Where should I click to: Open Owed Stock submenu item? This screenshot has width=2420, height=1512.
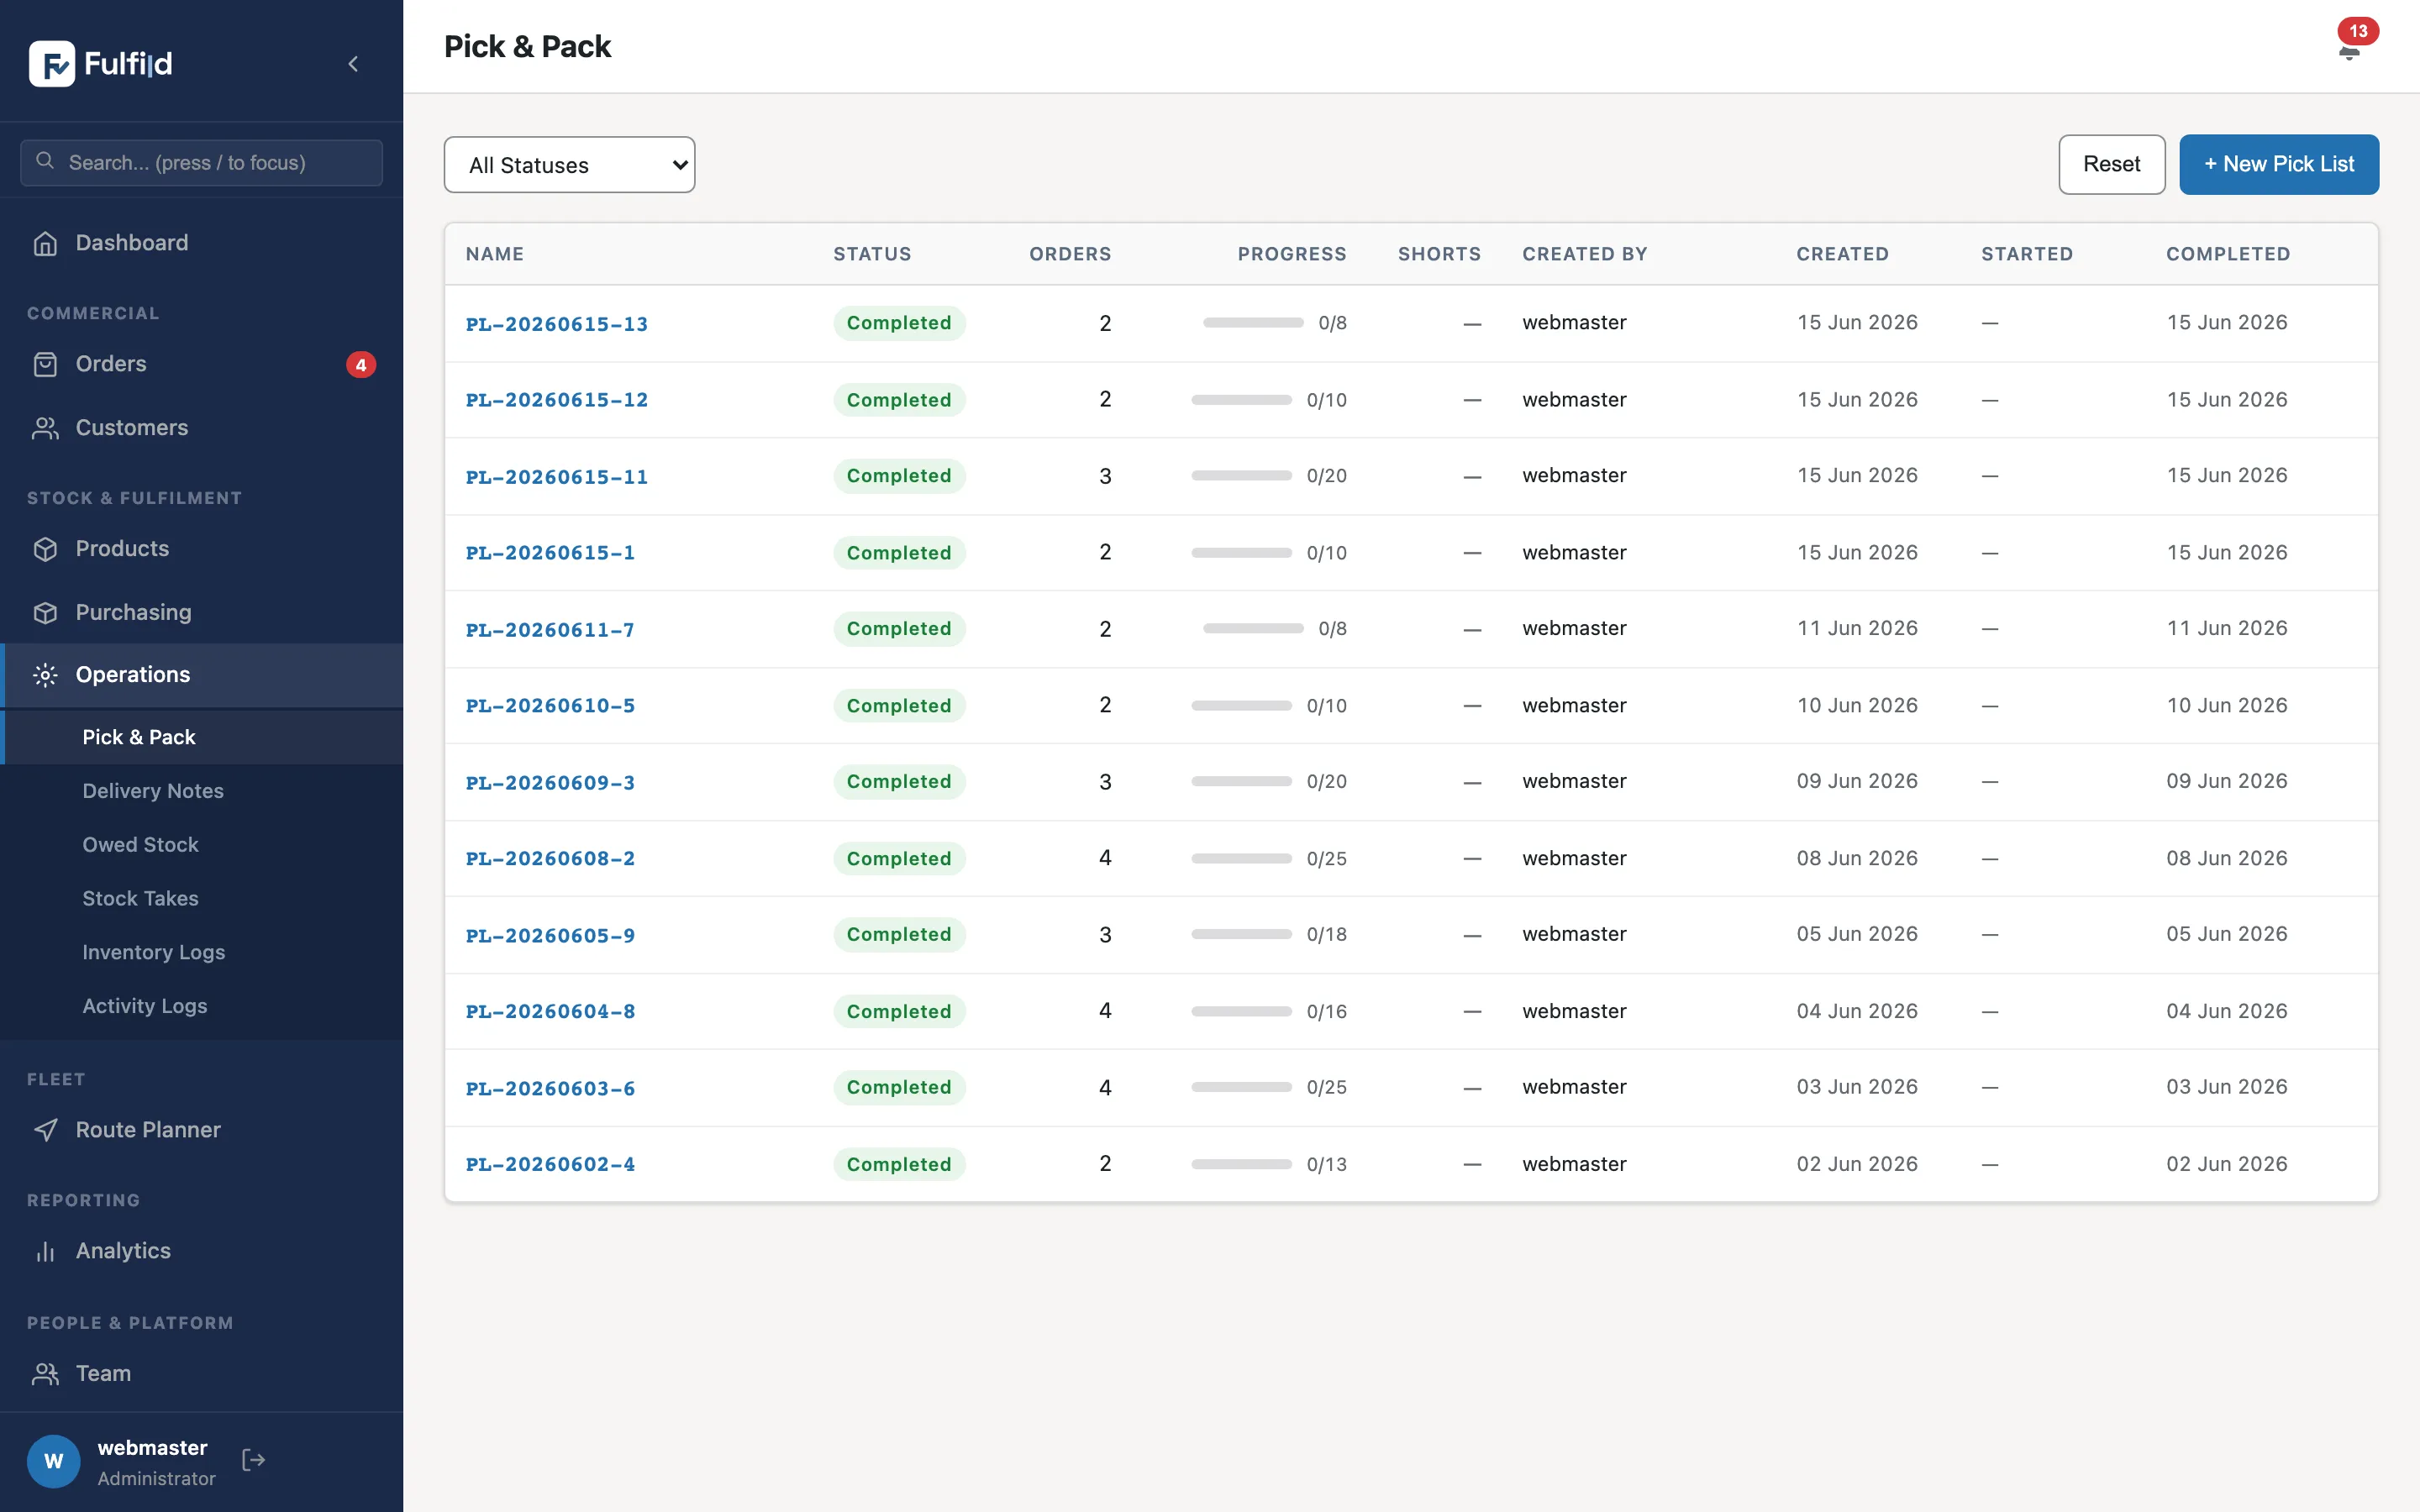click(x=201, y=845)
